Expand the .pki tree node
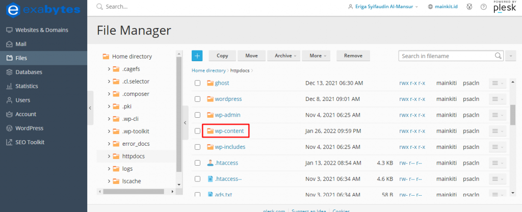 pyautogui.click(x=109, y=107)
